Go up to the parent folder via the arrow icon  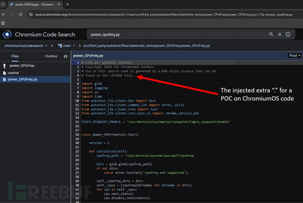tap(4, 66)
